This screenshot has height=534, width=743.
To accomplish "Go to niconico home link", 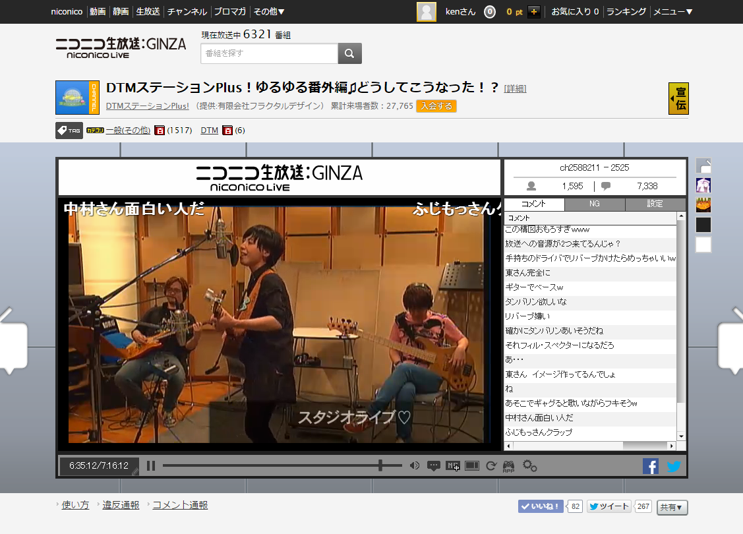I will point(67,12).
